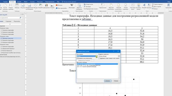Screen dimensions: 172x96
Task: Switch to the Главная tab
Action: 5,2
